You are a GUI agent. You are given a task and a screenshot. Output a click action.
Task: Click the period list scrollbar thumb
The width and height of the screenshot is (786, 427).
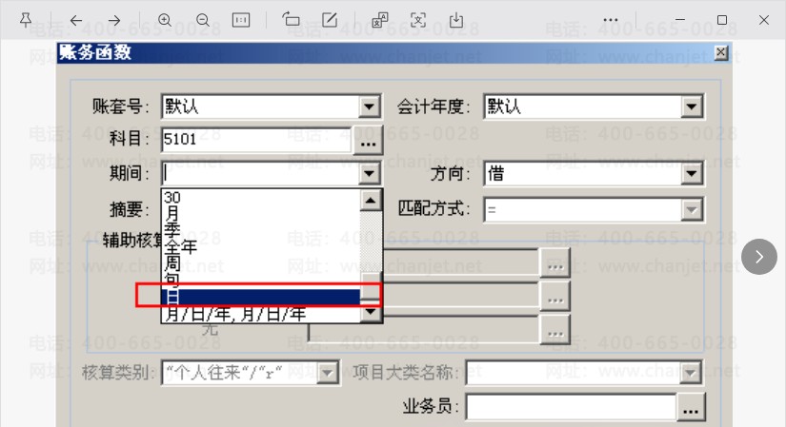tap(371, 286)
